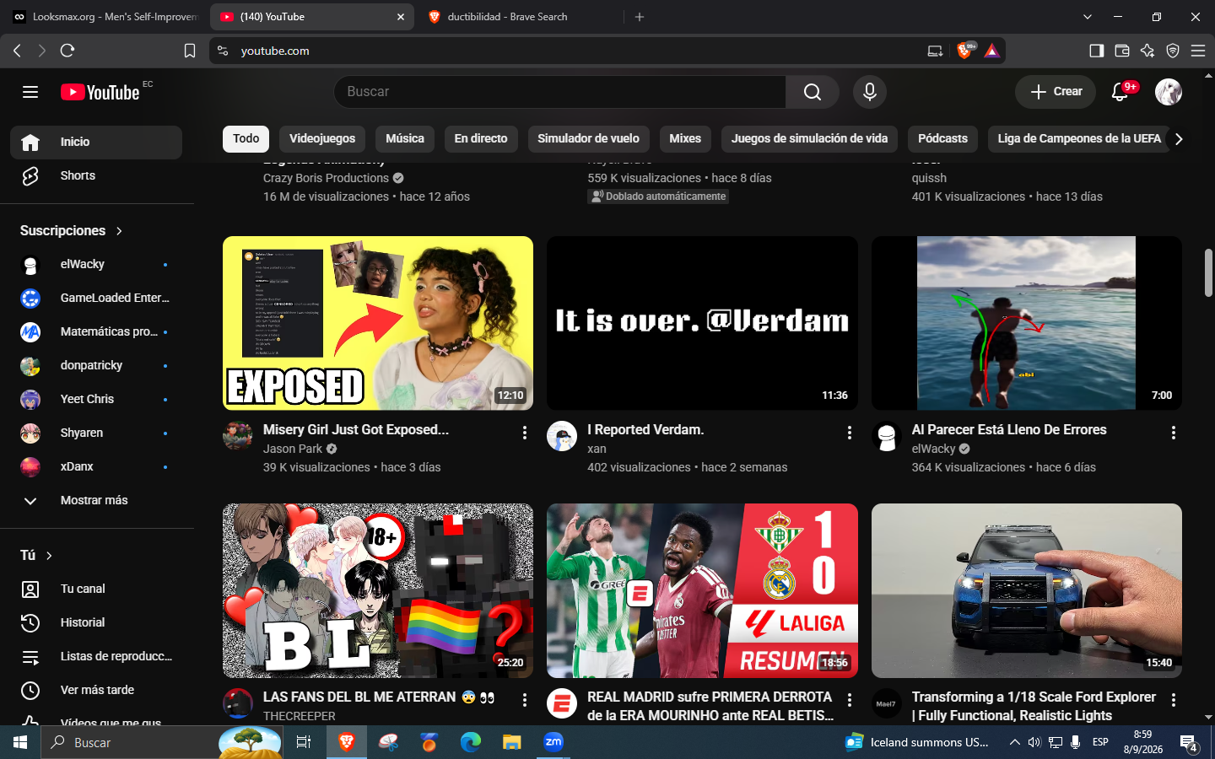Screen dimensions: 1215x759
Task: Go to Inicio in the sidebar
Action: [96, 142]
